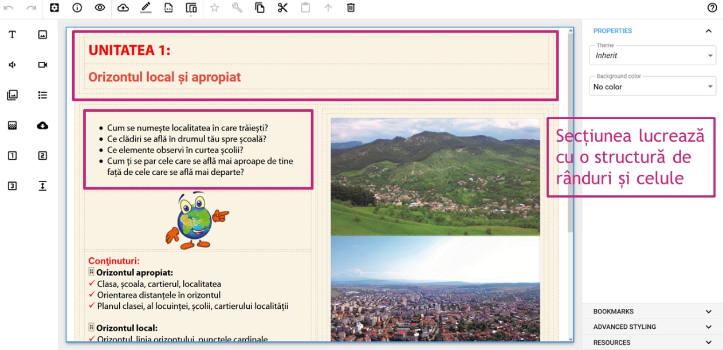
Task: Click the 'UNITATEA 1:' heading text
Action: pos(129,50)
